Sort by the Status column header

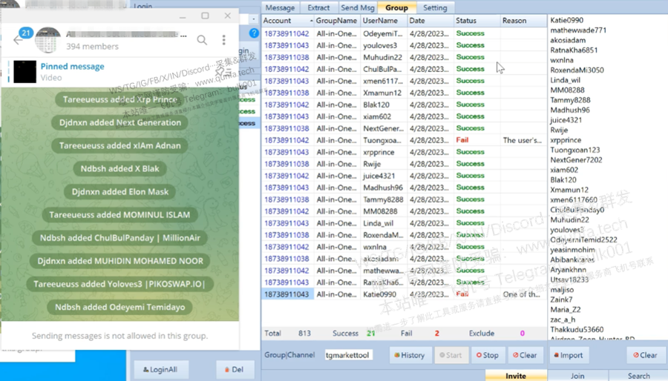coord(477,21)
